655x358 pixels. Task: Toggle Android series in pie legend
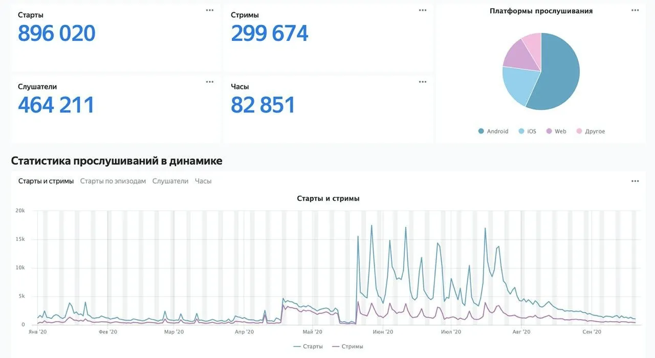tap(493, 131)
